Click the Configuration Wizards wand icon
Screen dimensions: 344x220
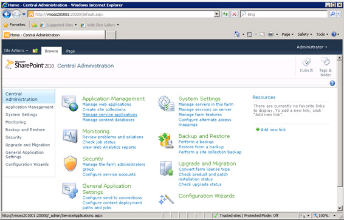pyautogui.click(x=166, y=199)
